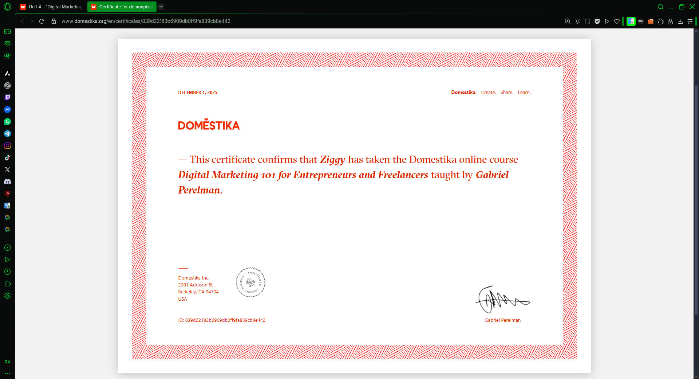Open TikTok sidebar panel
Viewport: 699px width, 379px height.
point(7,158)
